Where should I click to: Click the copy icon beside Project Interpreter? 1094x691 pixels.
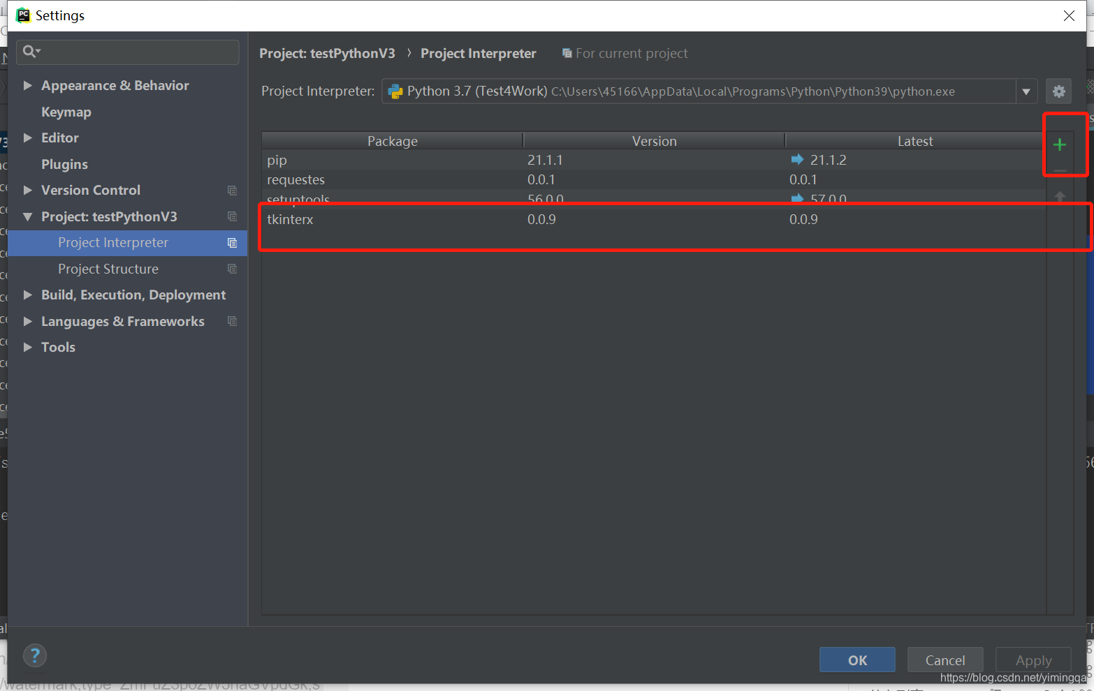click(x=232, y=243)
